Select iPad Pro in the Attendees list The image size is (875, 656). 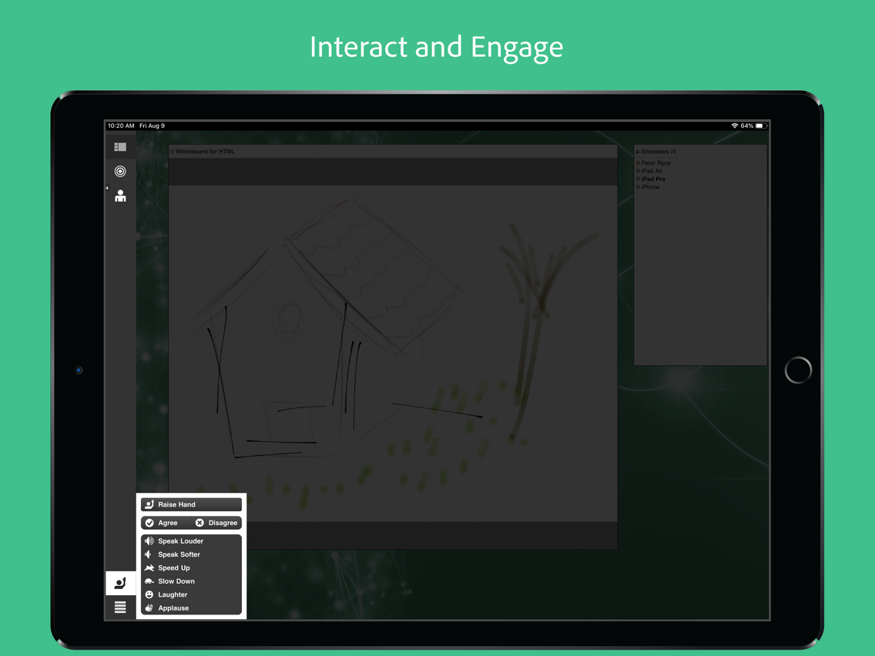coord(653,179)
